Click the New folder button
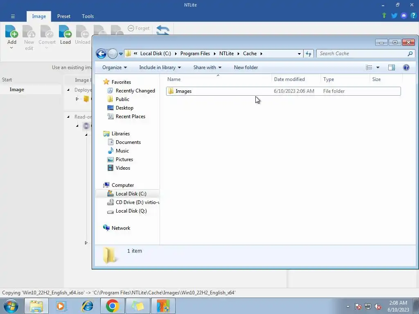 click(246, 67)
